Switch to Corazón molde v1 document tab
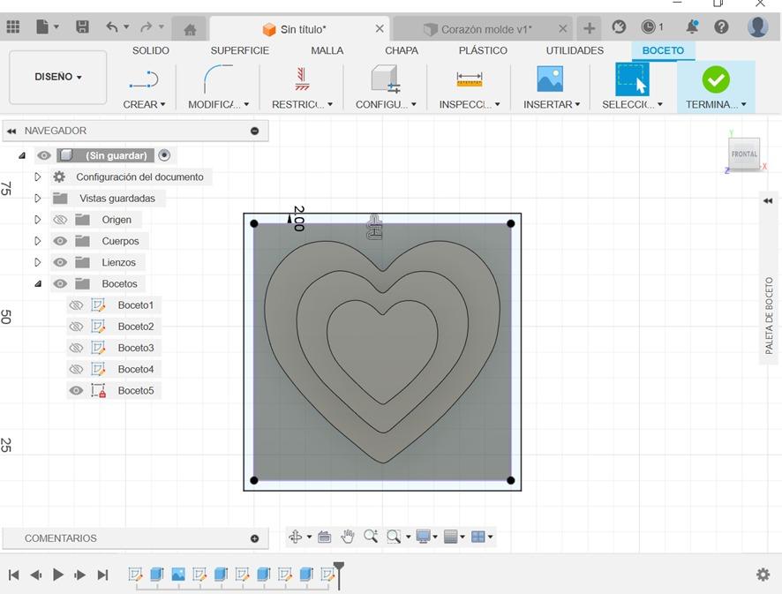The image size is (782, 594). 485,29
